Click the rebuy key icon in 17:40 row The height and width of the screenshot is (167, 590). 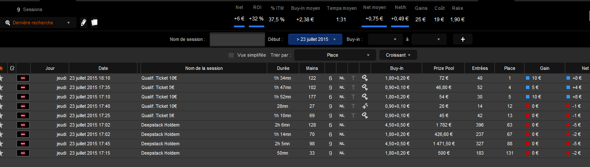[365, 106]
